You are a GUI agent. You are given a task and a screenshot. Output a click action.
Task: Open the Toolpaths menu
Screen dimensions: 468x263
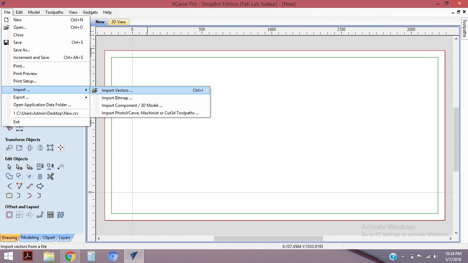pos(54,12)
